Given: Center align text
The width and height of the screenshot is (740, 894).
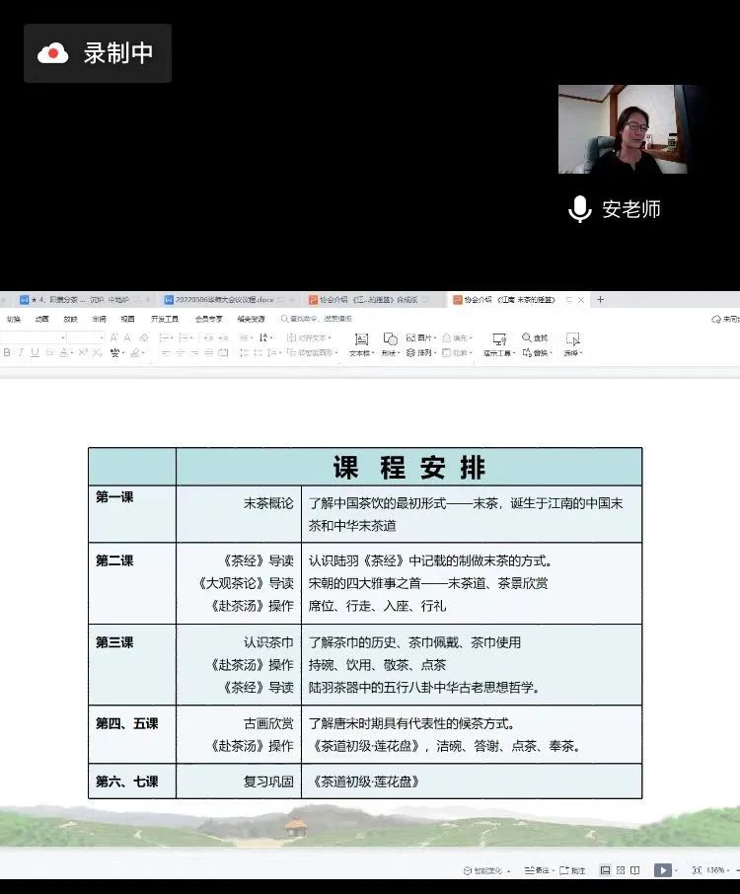Looking at the screenshot, I should pos(181,353).
